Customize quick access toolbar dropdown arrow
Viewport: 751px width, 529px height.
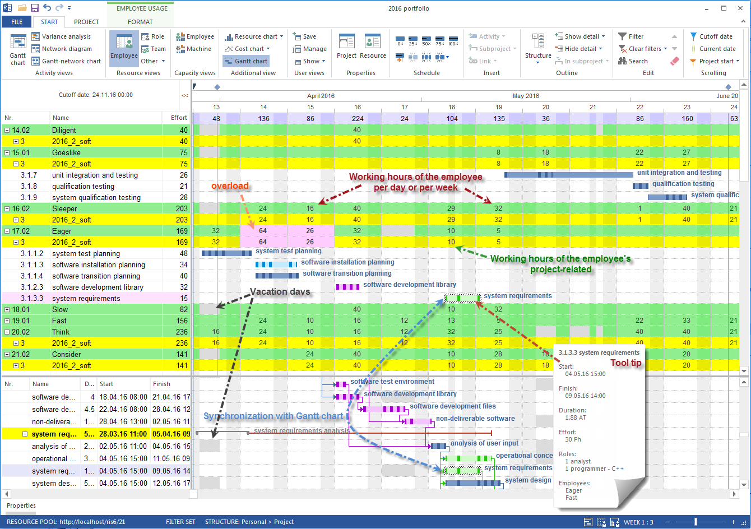click(69, 8)
